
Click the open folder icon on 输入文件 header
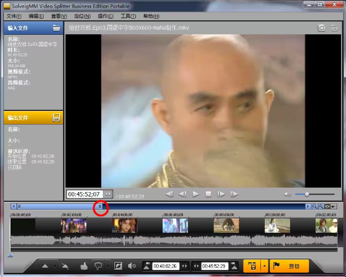point(56,28)
